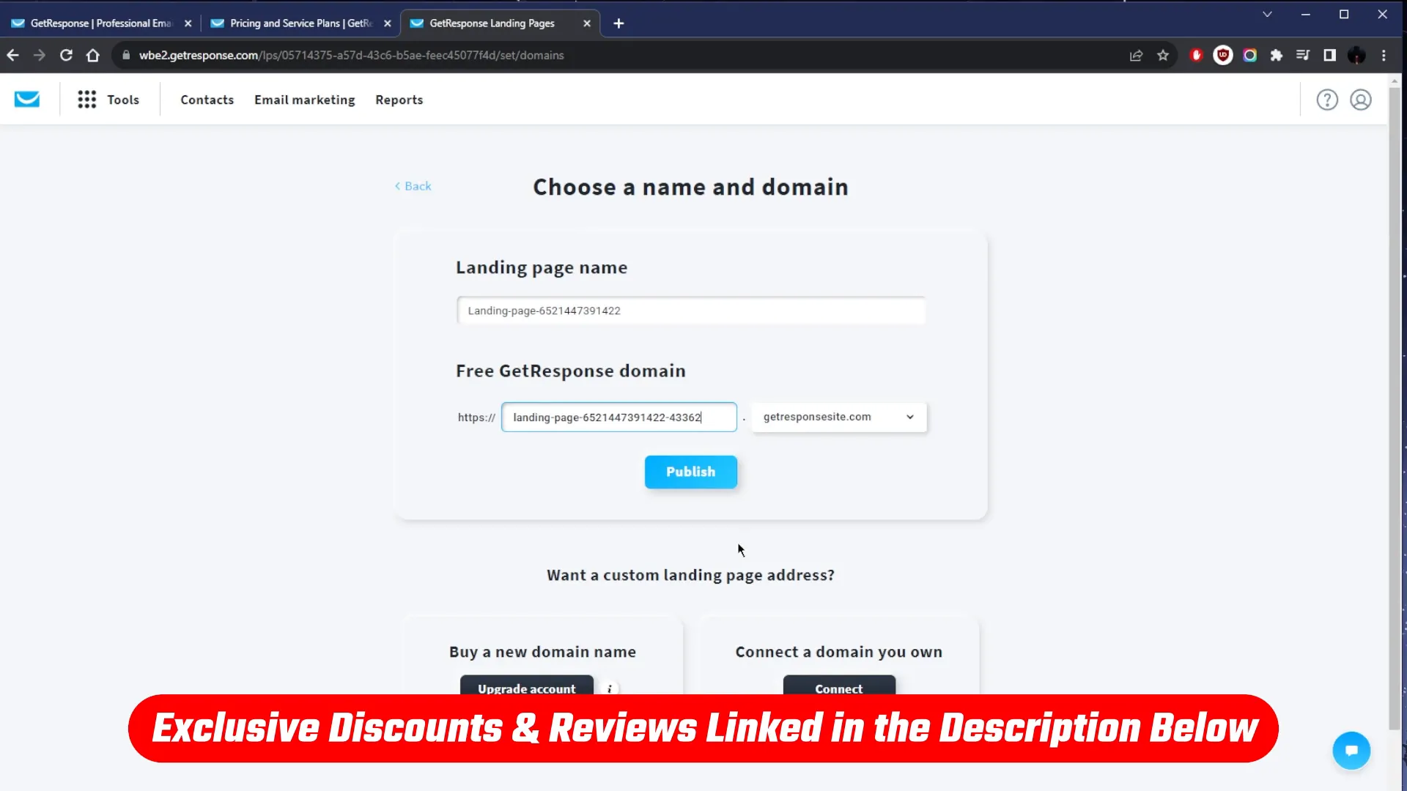Click the browser back arrow icon

[x=12, y=55]
